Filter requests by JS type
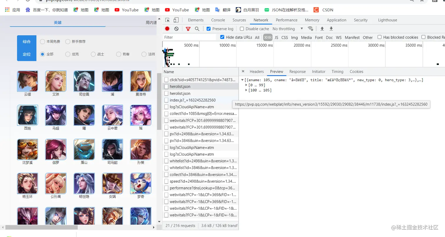 pos(276,37)
